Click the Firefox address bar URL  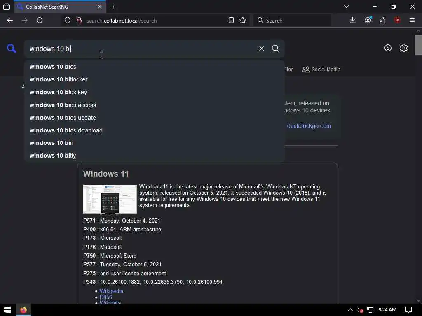point(122,21)
